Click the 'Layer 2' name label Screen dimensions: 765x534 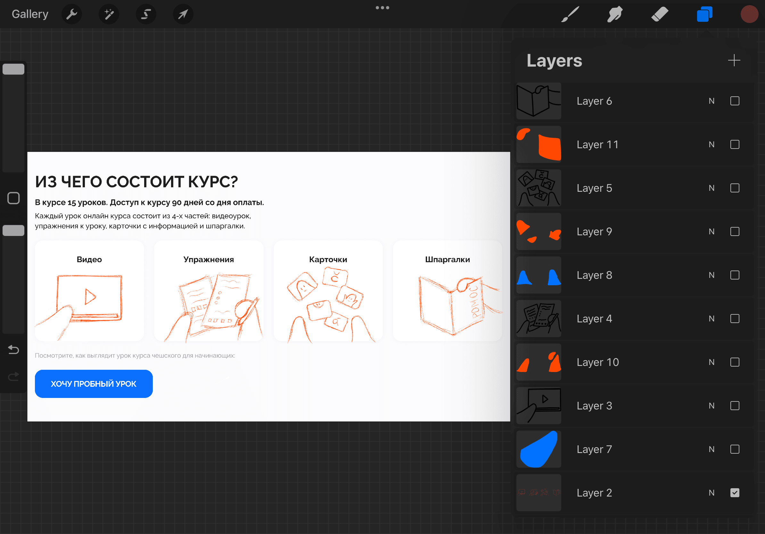pyautogui.click(x=594, y=493)
